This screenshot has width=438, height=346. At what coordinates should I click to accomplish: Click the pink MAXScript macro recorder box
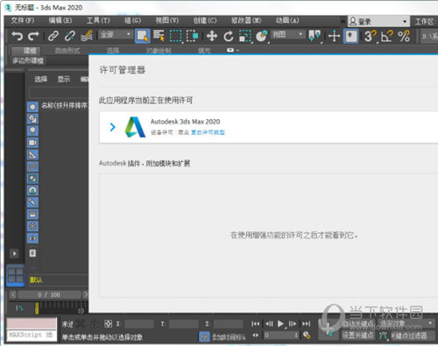pos(32,323)
